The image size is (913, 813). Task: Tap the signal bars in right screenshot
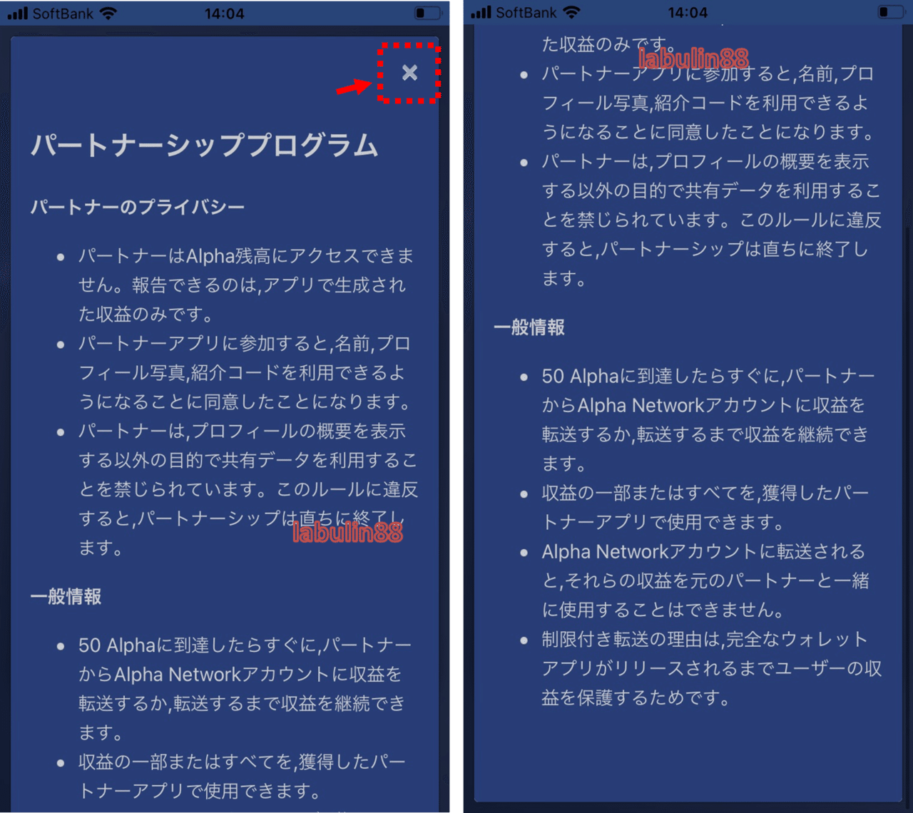tap(481, 12)
